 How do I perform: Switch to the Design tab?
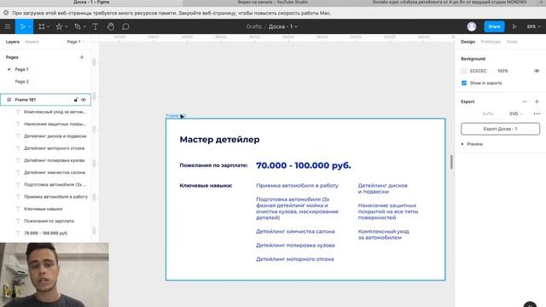[x=468, y=42]
